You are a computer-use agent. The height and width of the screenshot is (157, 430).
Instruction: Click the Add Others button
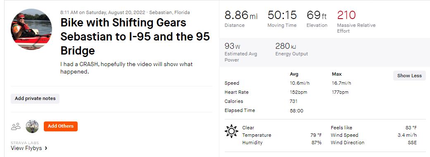point(61,126)
